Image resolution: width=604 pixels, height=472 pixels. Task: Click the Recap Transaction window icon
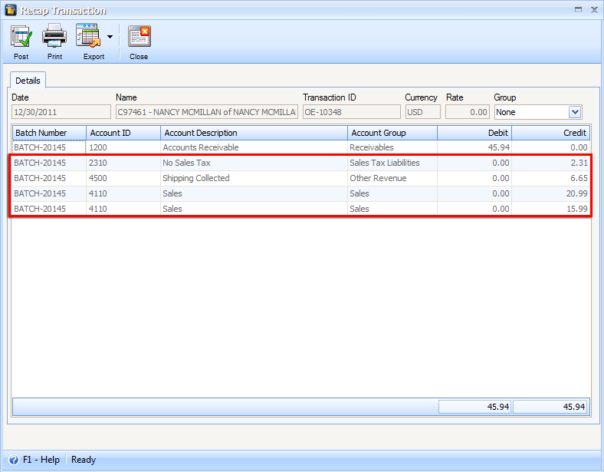click(11, 10)
